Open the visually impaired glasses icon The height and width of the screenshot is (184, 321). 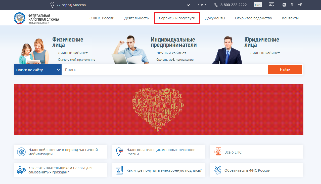pos(202,5)
